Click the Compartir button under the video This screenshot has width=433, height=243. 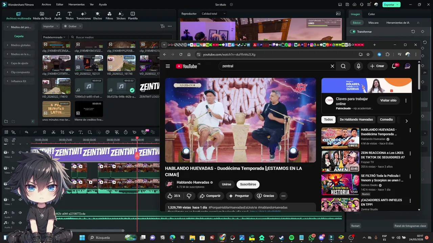[x=210, y=196]
